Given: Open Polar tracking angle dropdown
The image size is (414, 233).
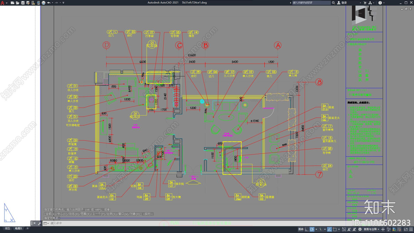Looking at the screenshot, I should [316, 229].
